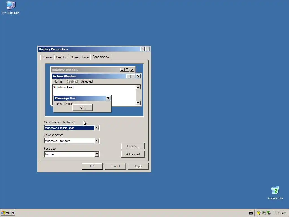
Task: Switch to the Desktop tab
Action: tap(62, 57)
